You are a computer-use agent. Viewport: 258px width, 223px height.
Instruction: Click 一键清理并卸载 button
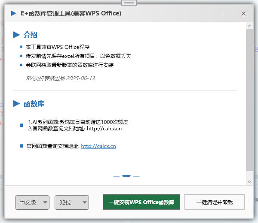pyautogui.click(x=215, y=202)
